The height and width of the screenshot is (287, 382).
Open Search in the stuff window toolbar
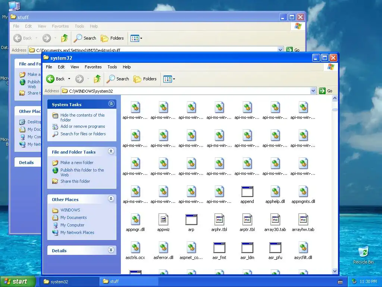point(85,38)
